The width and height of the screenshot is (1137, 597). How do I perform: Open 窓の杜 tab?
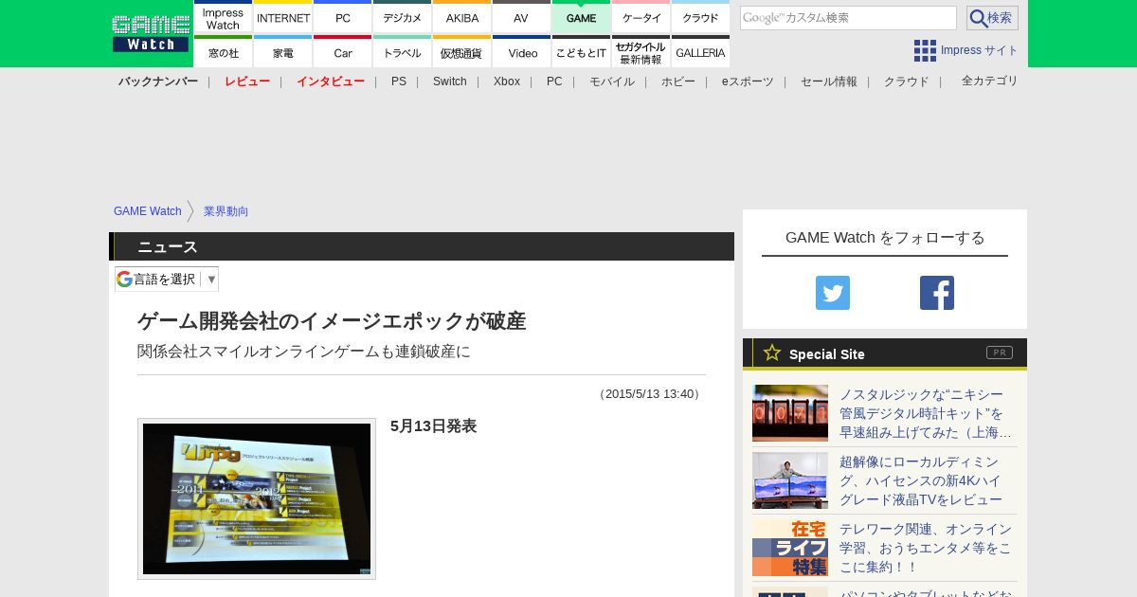pos(224,52)
